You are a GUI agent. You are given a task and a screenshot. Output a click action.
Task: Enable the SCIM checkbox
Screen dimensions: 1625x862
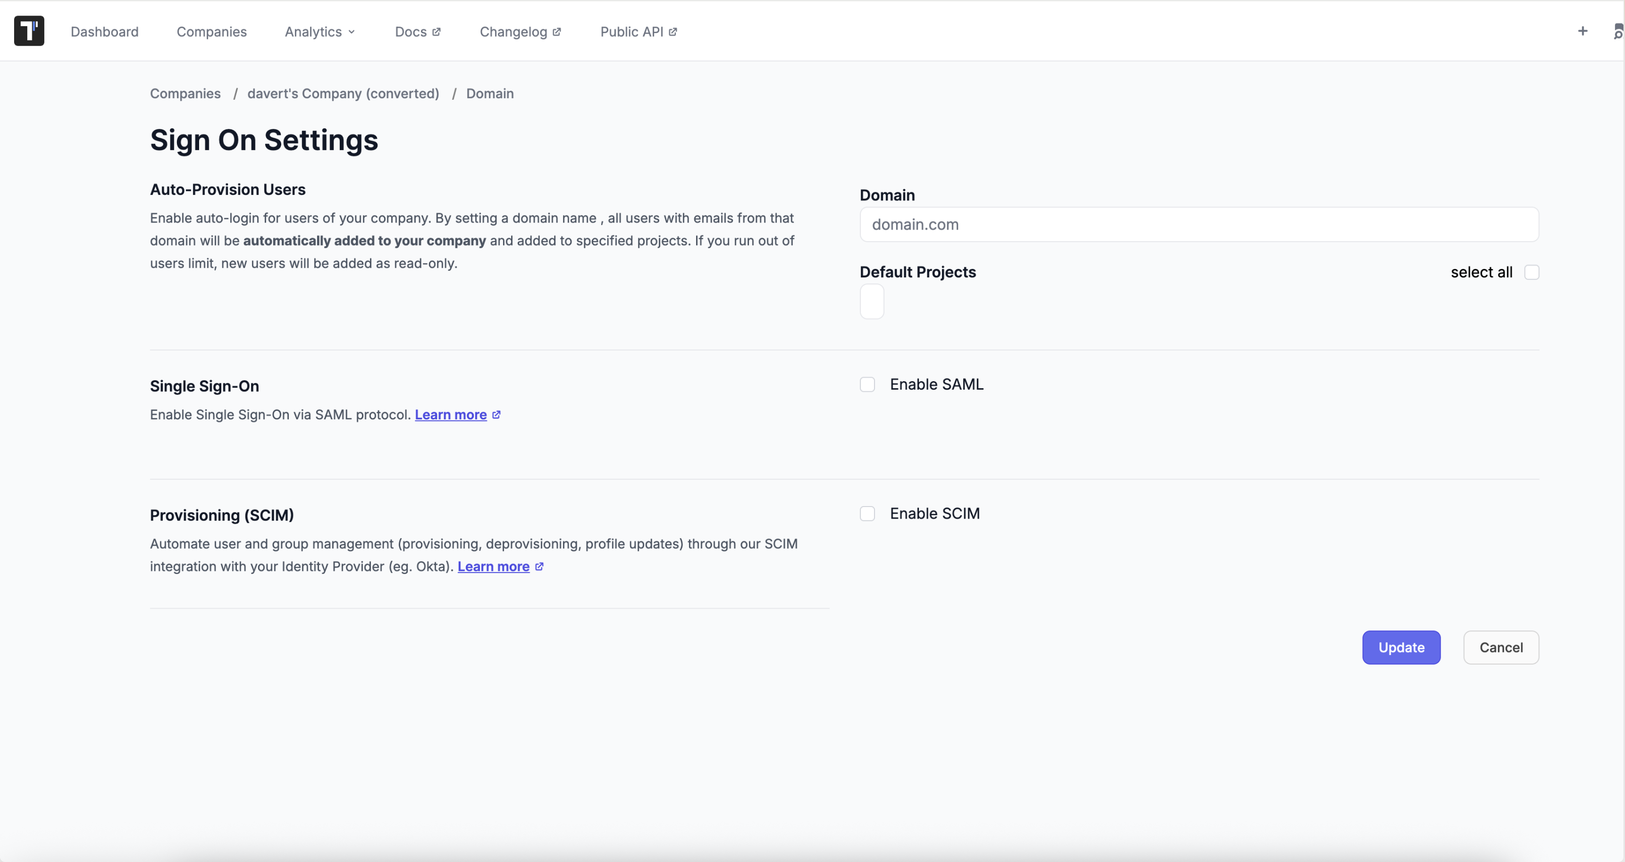867,514
